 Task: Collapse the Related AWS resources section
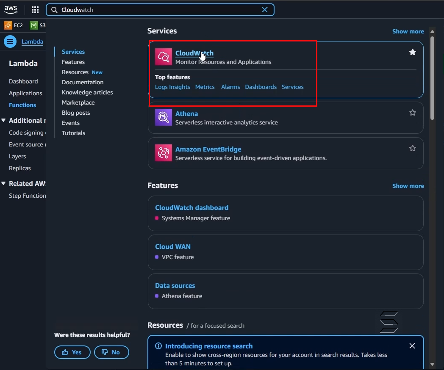3,184
